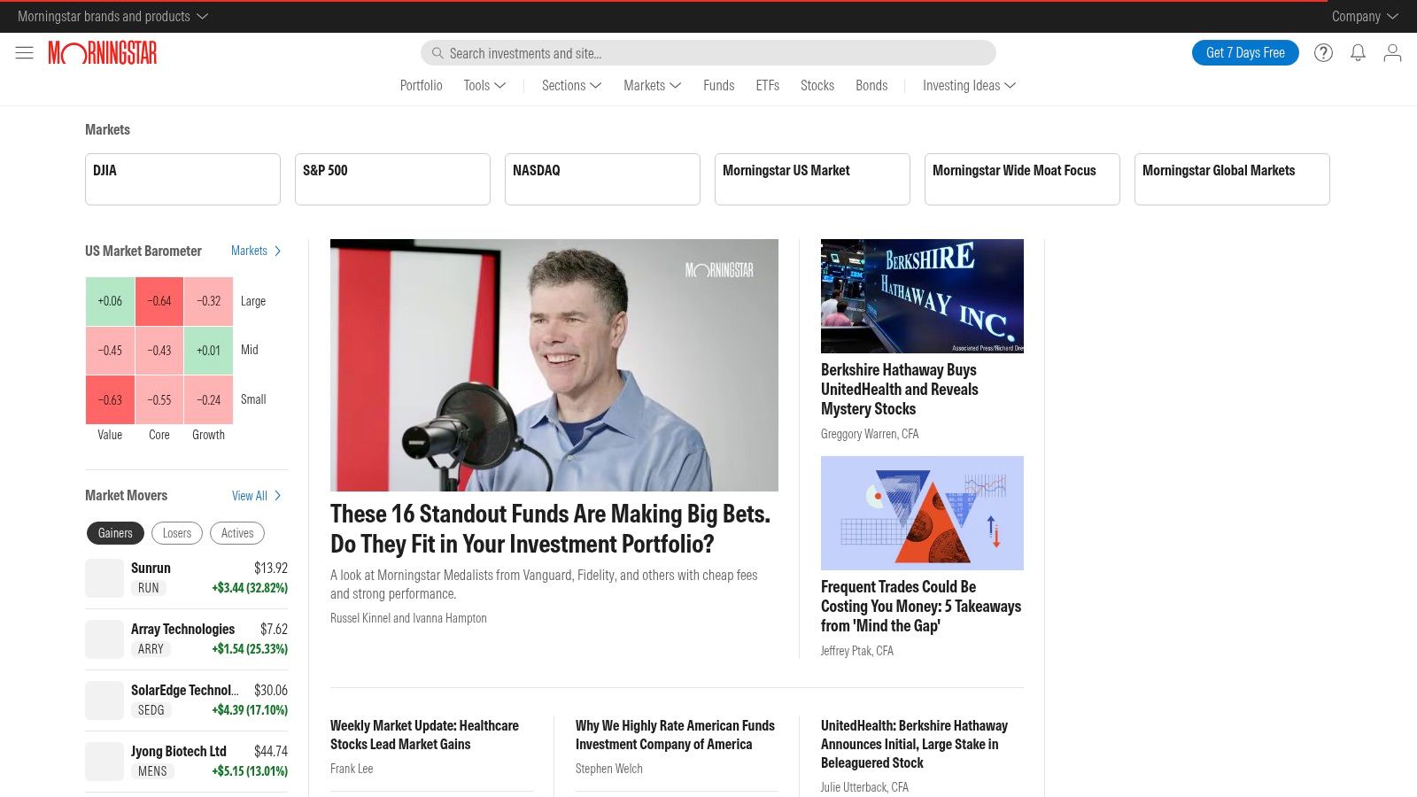Open Berkshire Hathaway Buys UnitedHealth headline
This screenshot has height=797, width=1417.
[x=900, y=390]
